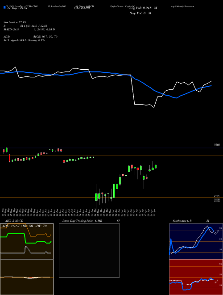Click the blue 12-day moving average line
This screenshot has width=223, height=295.
[146, 85]
